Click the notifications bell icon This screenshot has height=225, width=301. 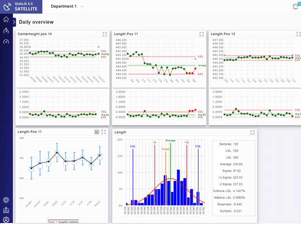coord(295,6)
